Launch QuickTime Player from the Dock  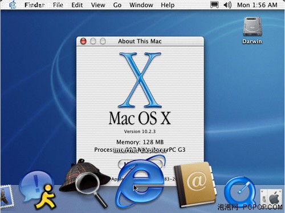pyautogui.click(x=240, y=191)
